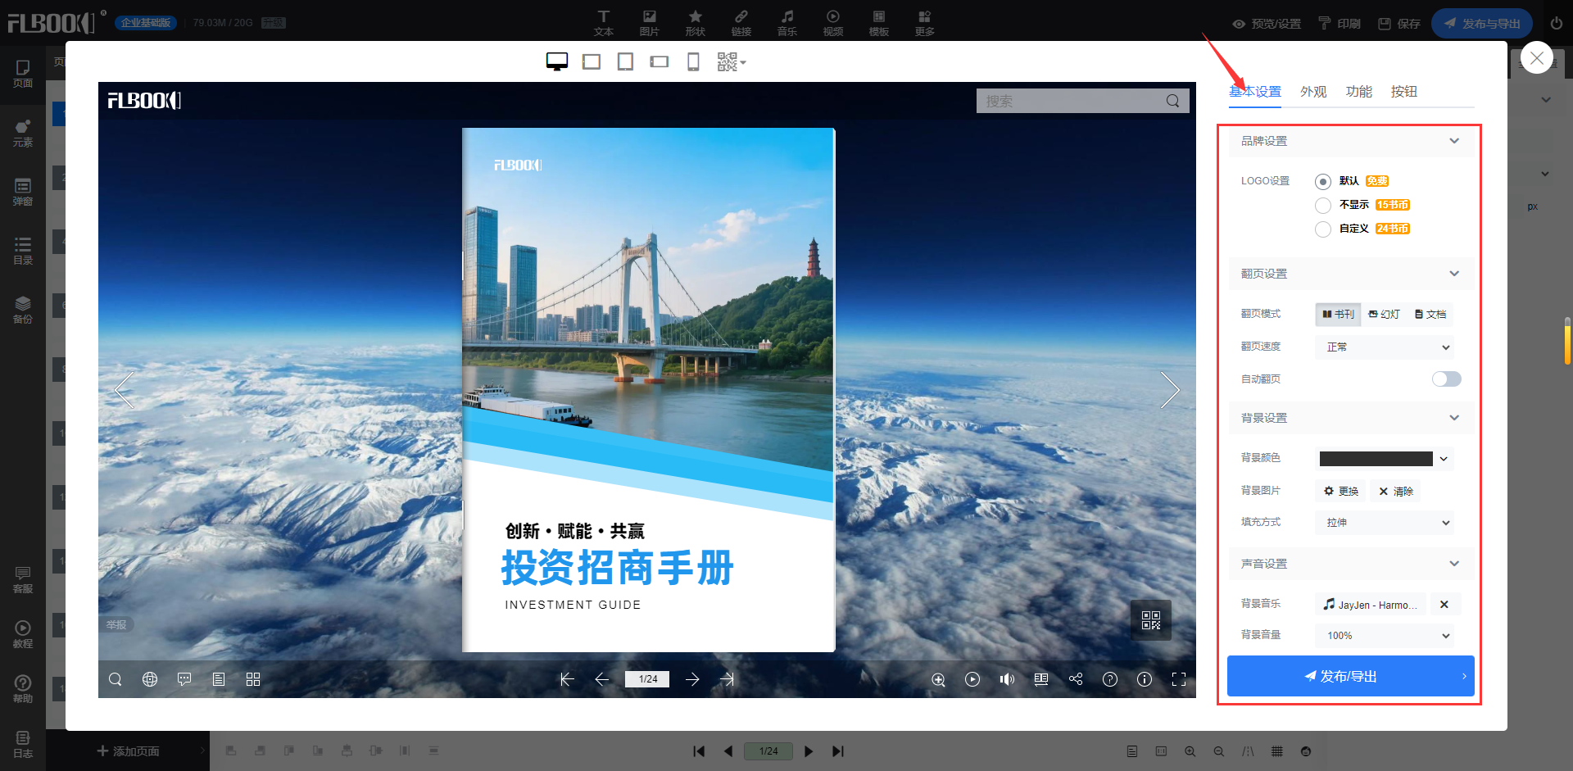
Task: Switch to the 功能 tab
Action: (1358, 92)
